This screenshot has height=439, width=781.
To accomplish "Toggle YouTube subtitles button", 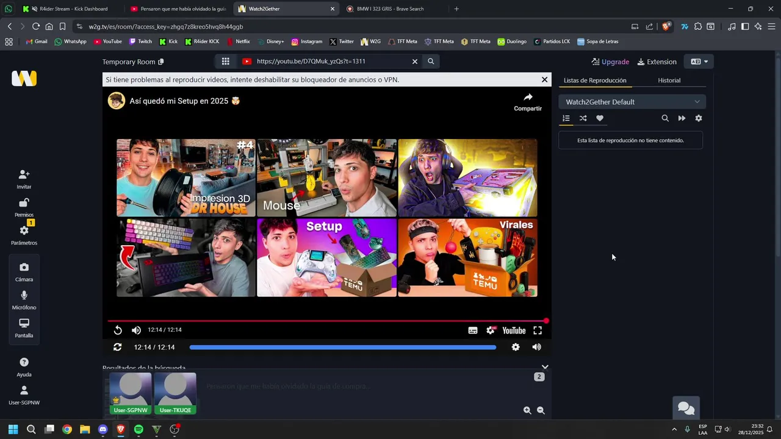I will coord(473,330).
